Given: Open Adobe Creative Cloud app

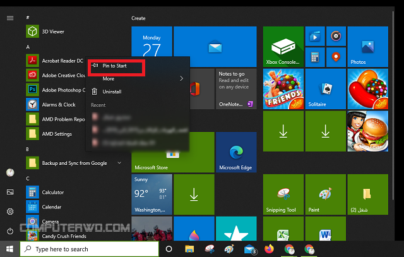Looking at the screenshot, I should click(x=56, y=75).
